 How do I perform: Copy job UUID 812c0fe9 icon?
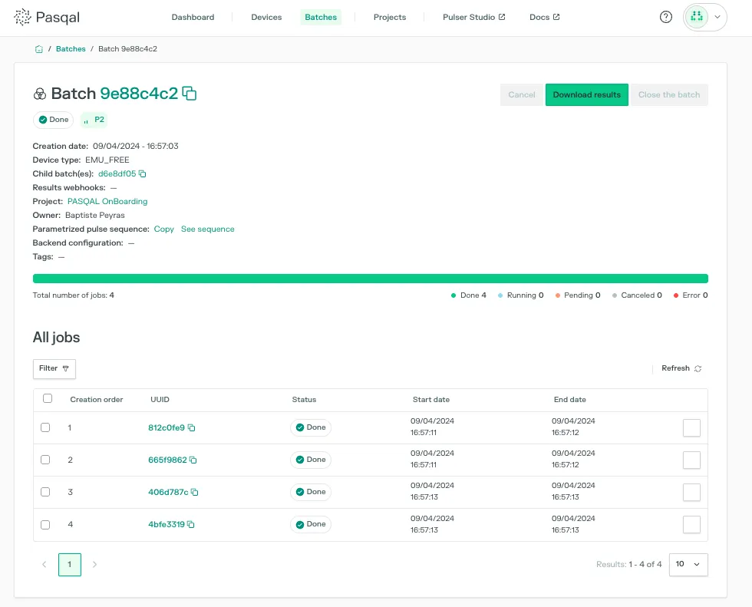191,427
